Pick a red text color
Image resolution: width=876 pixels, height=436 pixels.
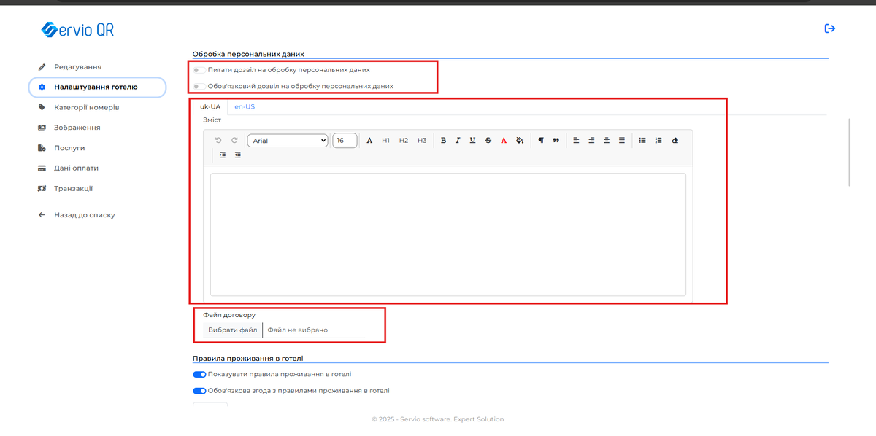(504, 141)
